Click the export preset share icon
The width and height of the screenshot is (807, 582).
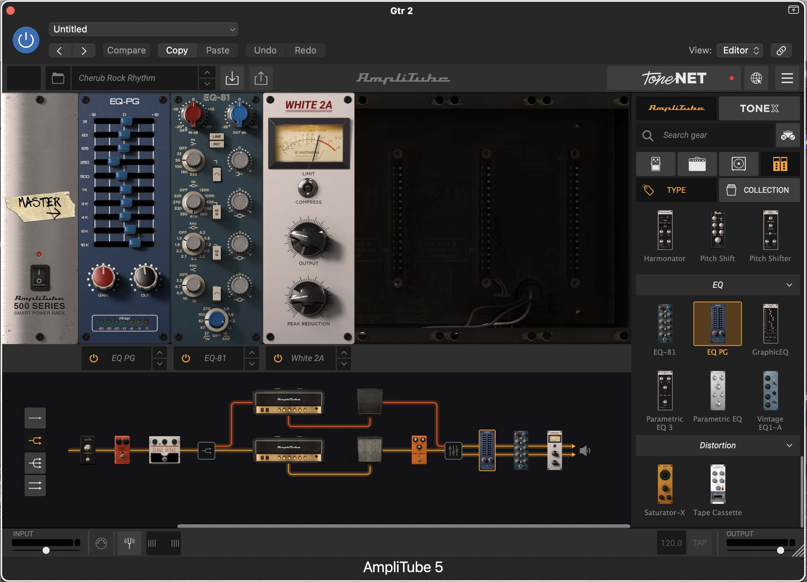(x=261, y=78)
